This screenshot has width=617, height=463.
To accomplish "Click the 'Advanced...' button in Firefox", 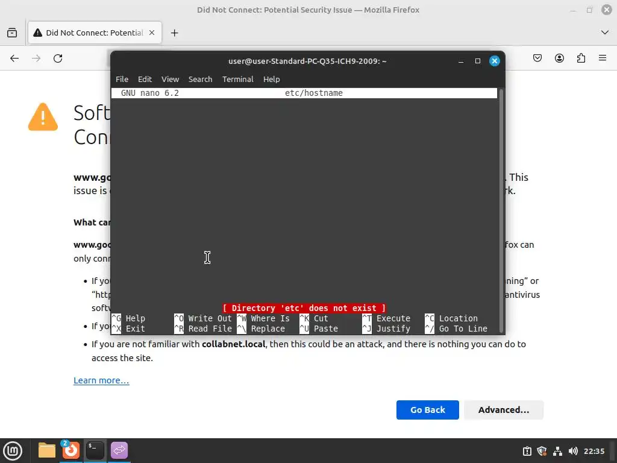I will pos(504,410).
